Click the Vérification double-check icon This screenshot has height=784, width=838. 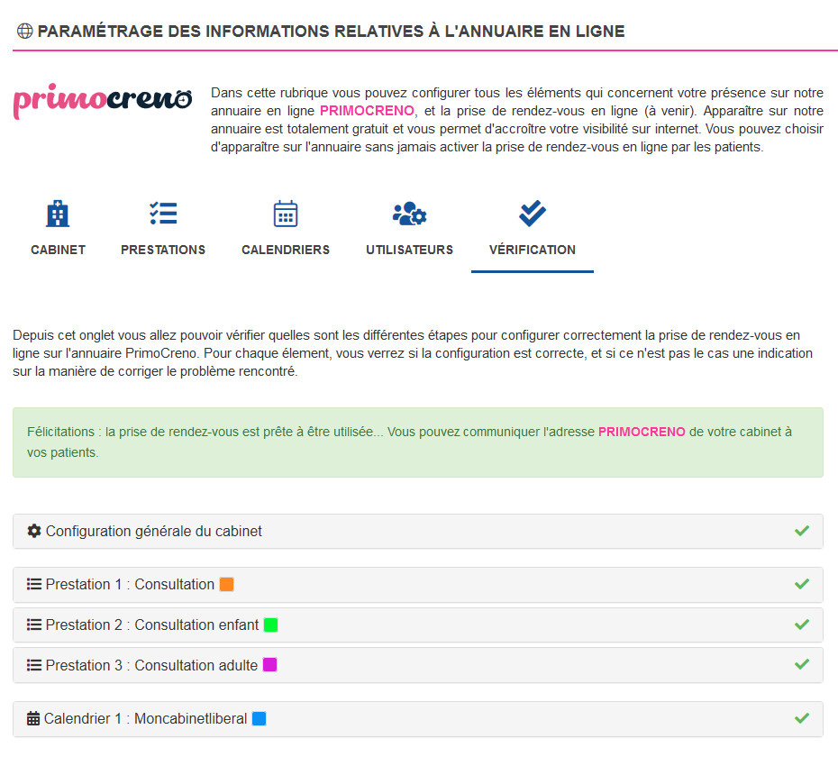(x=533, y=214)
